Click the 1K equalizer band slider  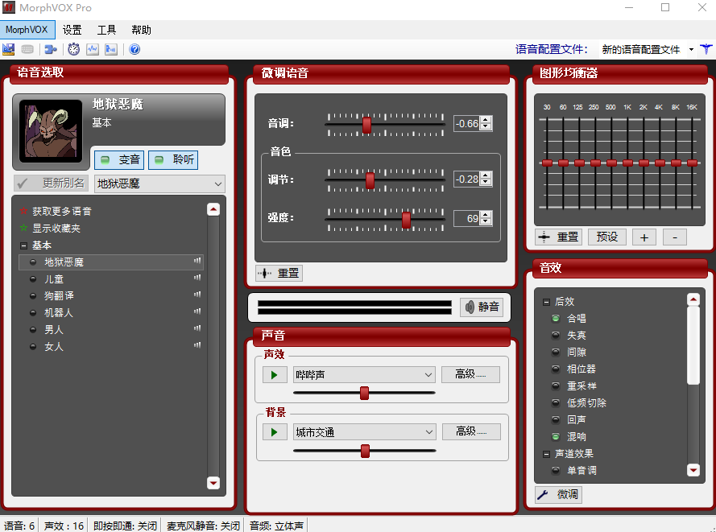(x=628, y=163)
